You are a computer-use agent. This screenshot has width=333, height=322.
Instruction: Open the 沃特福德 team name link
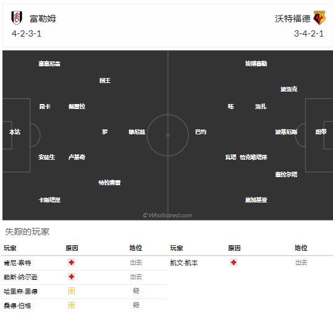(293, 19)
